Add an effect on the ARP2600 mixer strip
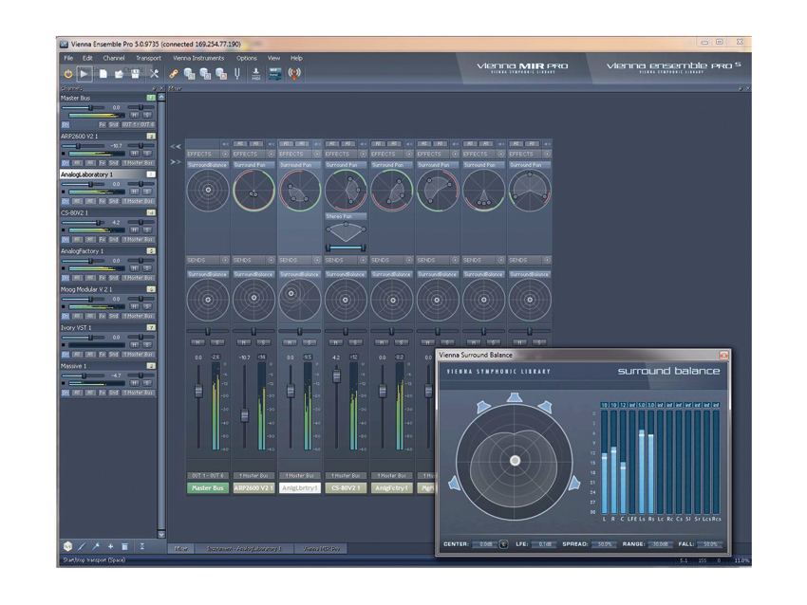Image resolution: width=807 pixels, height=605 pixels. tap(271, 155)
